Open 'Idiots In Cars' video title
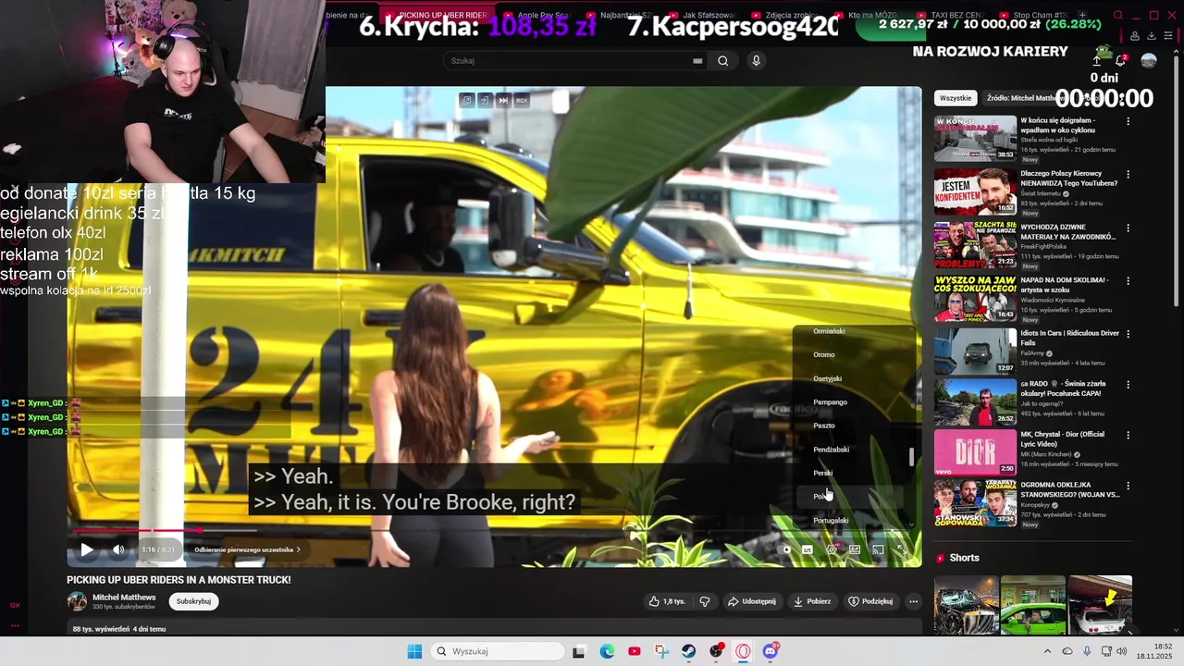Viewport: 1184px width, 666px height. tap(1069, 338)
